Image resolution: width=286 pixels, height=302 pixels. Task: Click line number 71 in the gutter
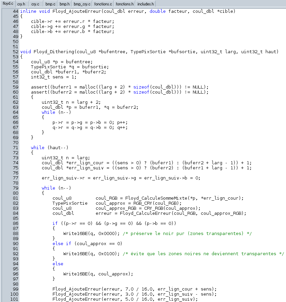(15, 147)
